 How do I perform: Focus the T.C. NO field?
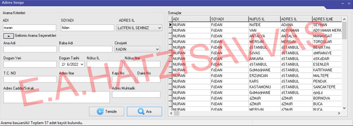[x=30, y=79]
